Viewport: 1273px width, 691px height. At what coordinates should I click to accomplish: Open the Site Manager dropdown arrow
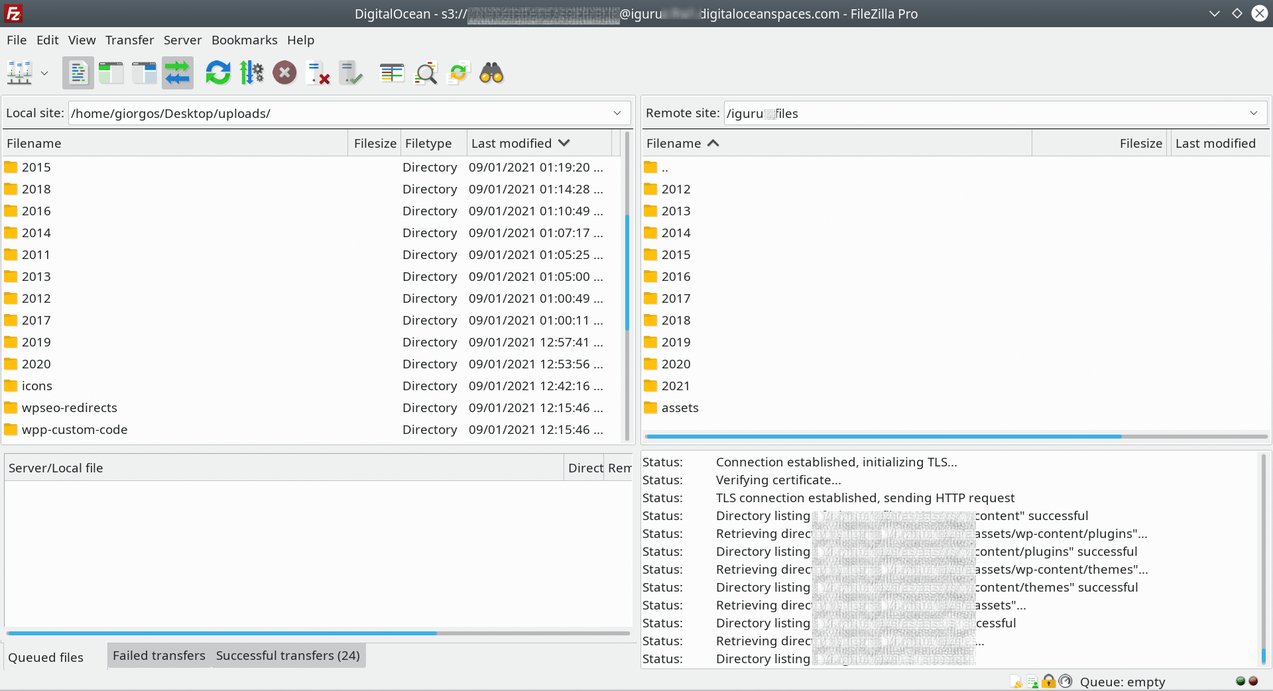pyautogui.click(x=44, y=73)
